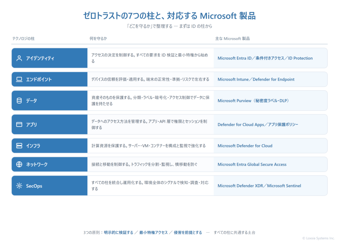Select the インフラ pillar label
This screenshot has width=339, height=243.
point(33,146)
